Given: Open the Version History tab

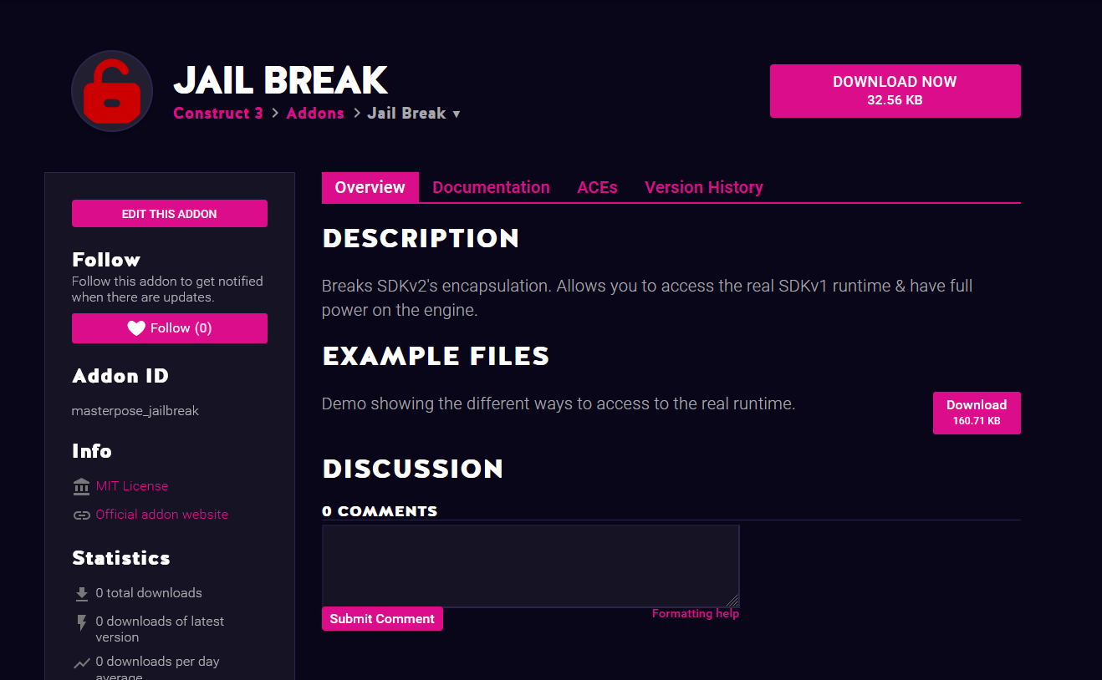Looking at the screenshot, I should 704,187.
